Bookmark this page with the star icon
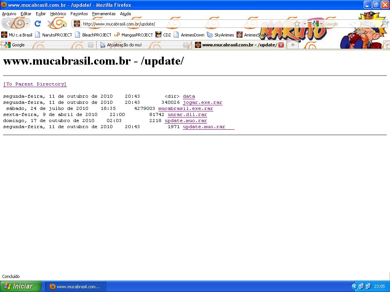390x292 pixels. click(x=297, y=24)
